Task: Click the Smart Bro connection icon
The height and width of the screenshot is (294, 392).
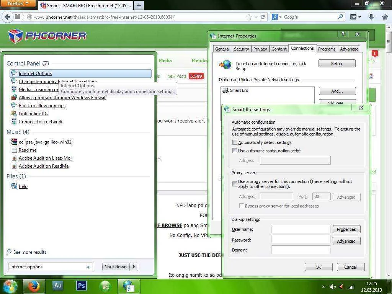Action: click(225, 90)
